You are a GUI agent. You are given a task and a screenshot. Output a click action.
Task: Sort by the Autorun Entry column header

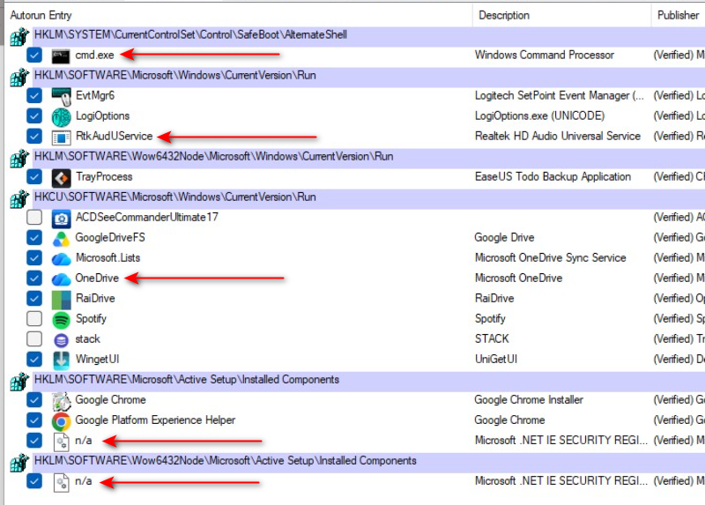[x=238, y=15]
